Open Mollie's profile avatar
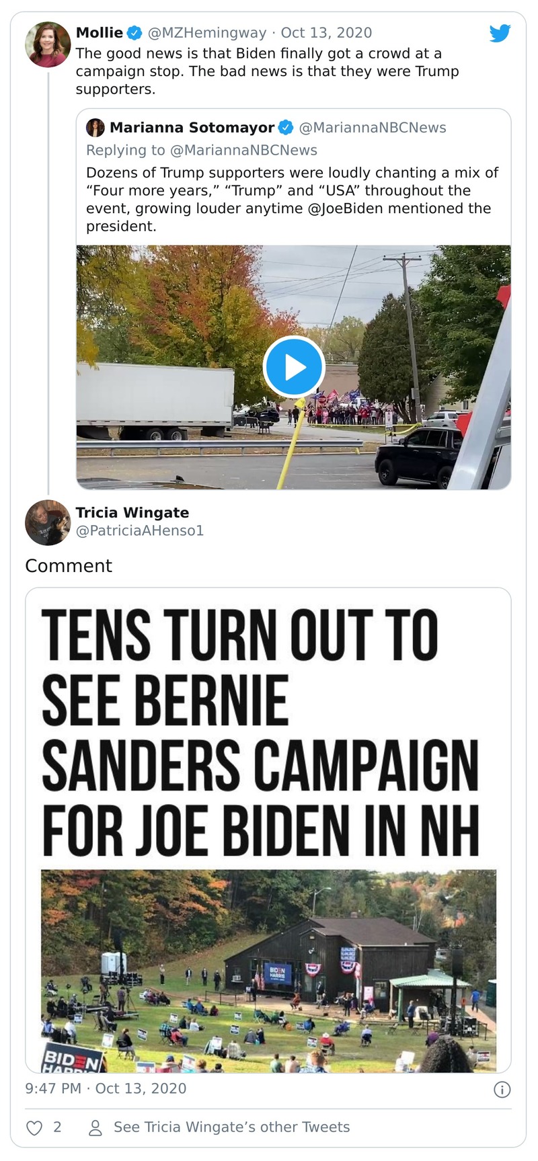The width and height of the screenshot is (538, 1161). tap(48, 44)
